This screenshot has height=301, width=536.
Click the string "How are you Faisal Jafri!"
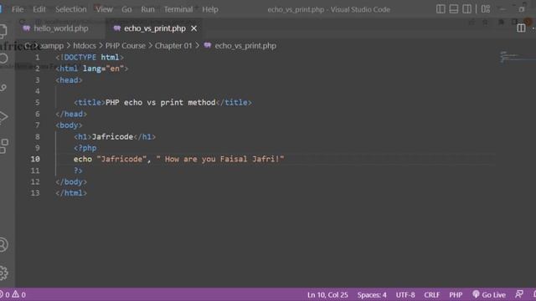click(x=220, y=159)
